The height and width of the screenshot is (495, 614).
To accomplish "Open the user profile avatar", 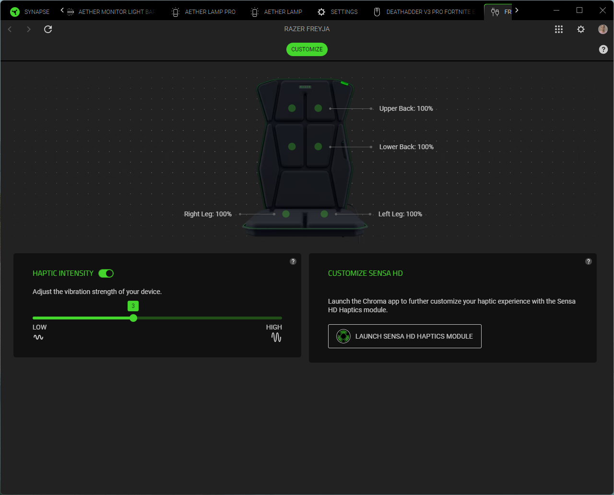I will click(x=603, y=29).
